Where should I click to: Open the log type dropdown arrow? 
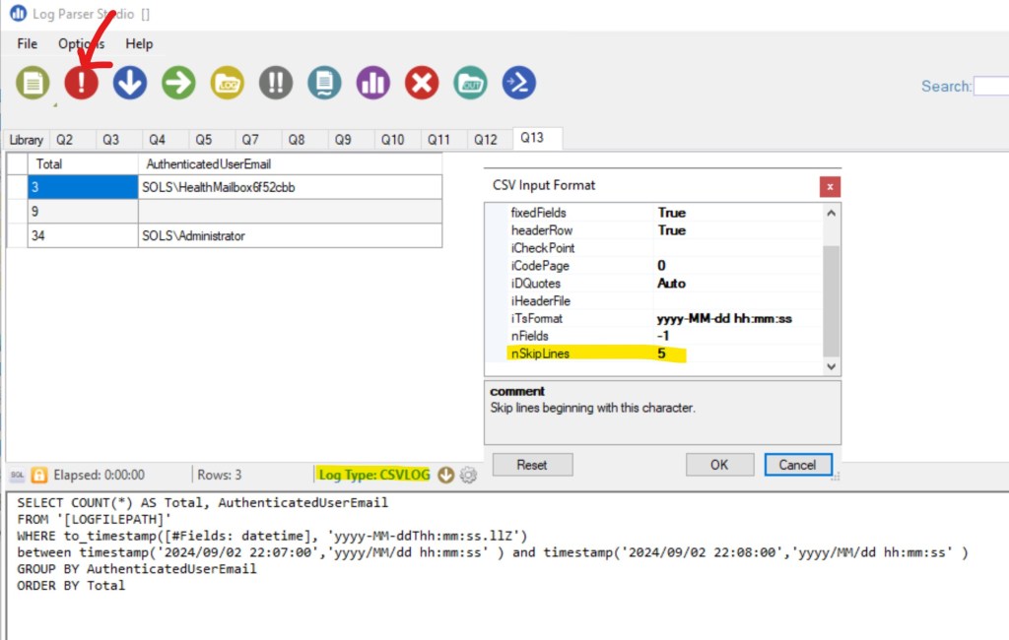pyautogui.click(x=445, y=475)
